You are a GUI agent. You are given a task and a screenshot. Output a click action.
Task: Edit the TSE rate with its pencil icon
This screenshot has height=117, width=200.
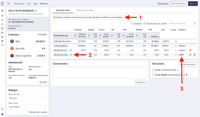pyautogui.click(x=112, y=35)
